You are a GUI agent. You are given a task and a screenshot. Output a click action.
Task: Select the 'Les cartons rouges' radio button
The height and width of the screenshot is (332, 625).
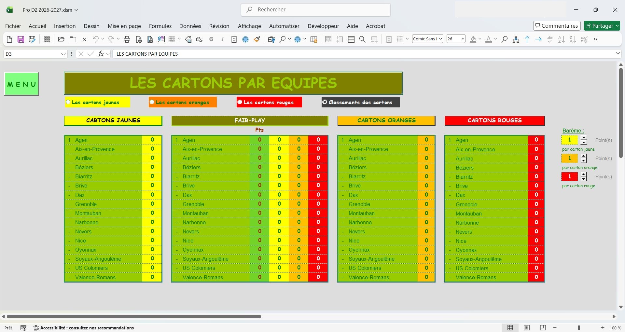tap(240, 102)
